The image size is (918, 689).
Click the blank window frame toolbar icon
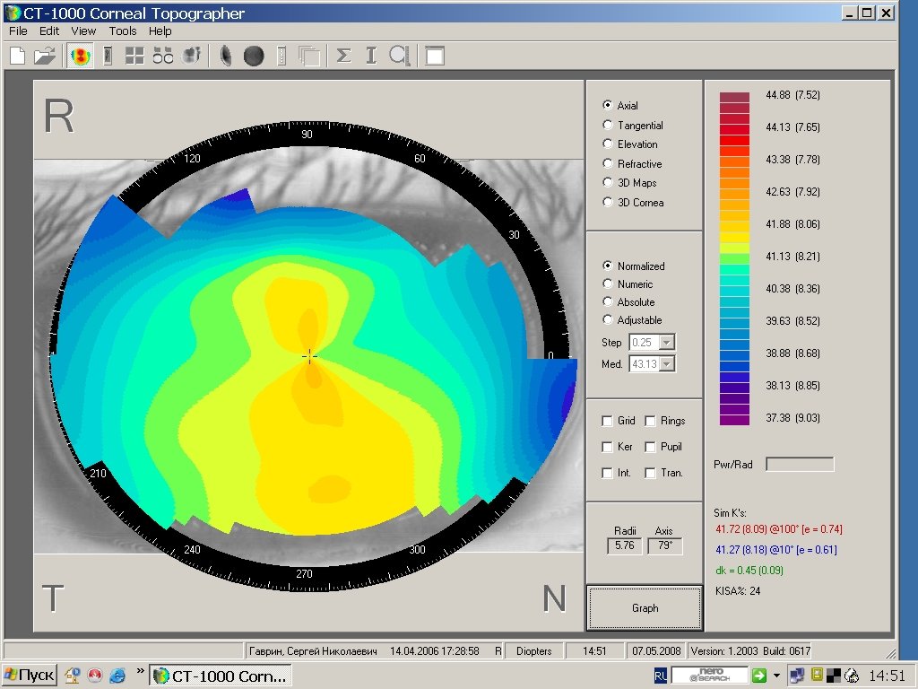coord(435,57)
